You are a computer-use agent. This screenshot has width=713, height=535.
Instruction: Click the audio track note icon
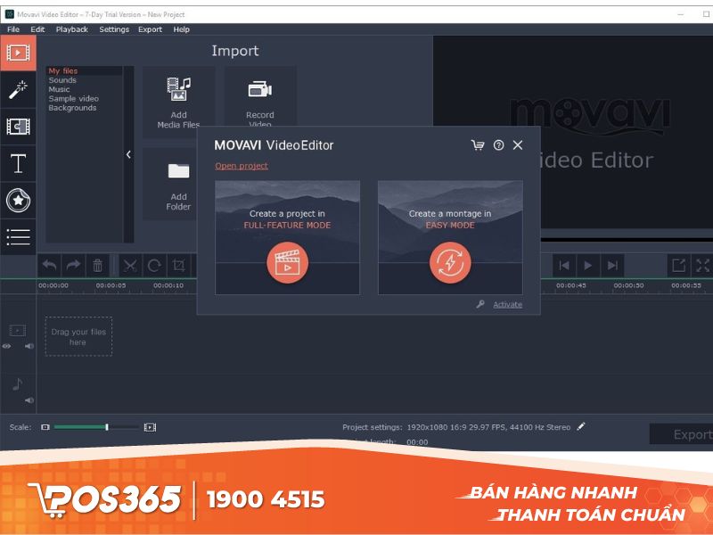point(17,384)
